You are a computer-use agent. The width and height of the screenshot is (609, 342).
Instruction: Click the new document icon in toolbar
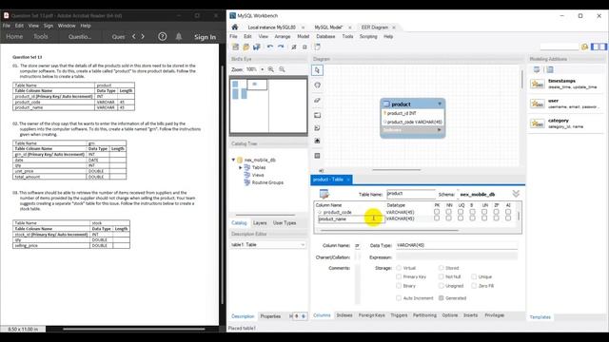(x=317, y=47)
